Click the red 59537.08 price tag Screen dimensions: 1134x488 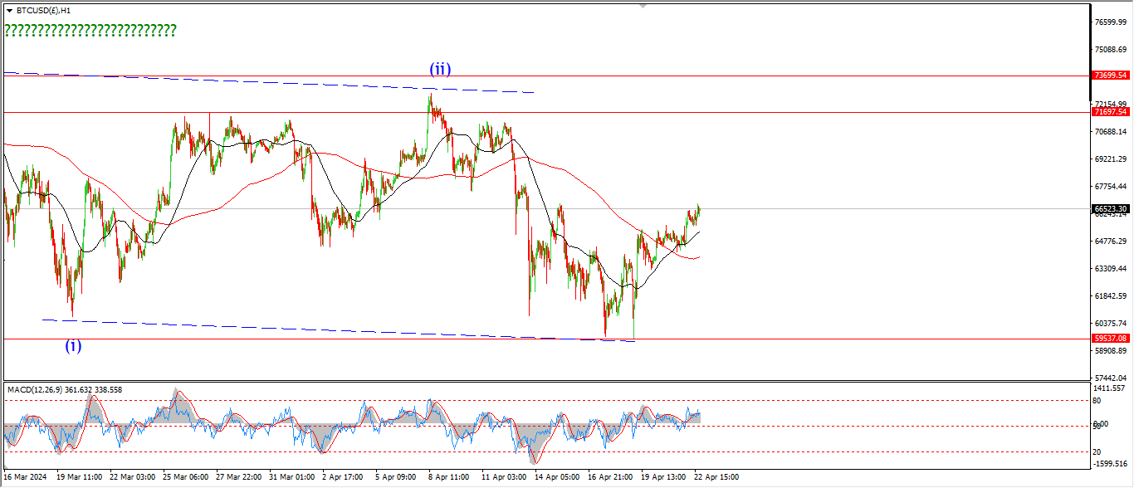tap(1110, 339)
